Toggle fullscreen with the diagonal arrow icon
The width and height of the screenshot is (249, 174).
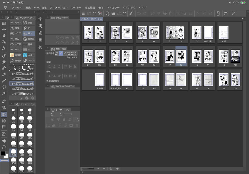click(x=234, y=13)
